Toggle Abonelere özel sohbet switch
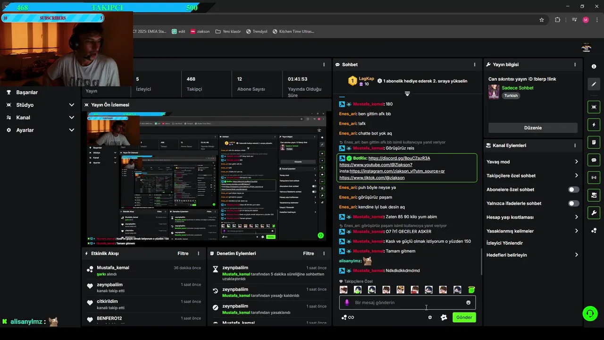Screen dimensions: 604x340 coord(574,189)
